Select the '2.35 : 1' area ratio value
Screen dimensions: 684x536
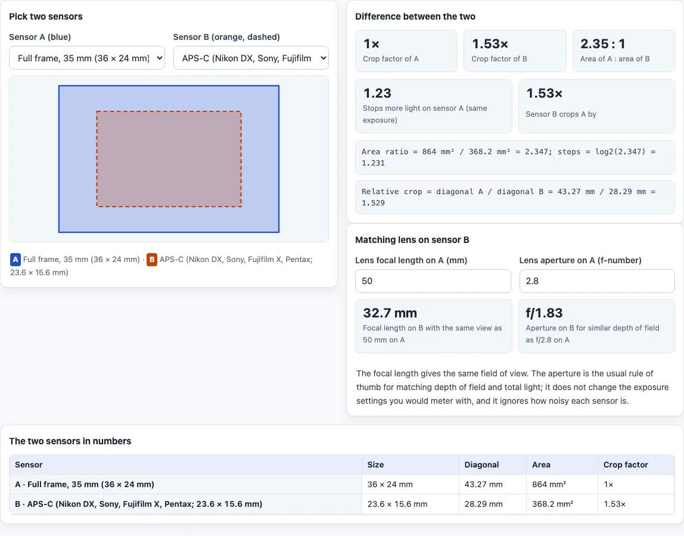point(602,43)
